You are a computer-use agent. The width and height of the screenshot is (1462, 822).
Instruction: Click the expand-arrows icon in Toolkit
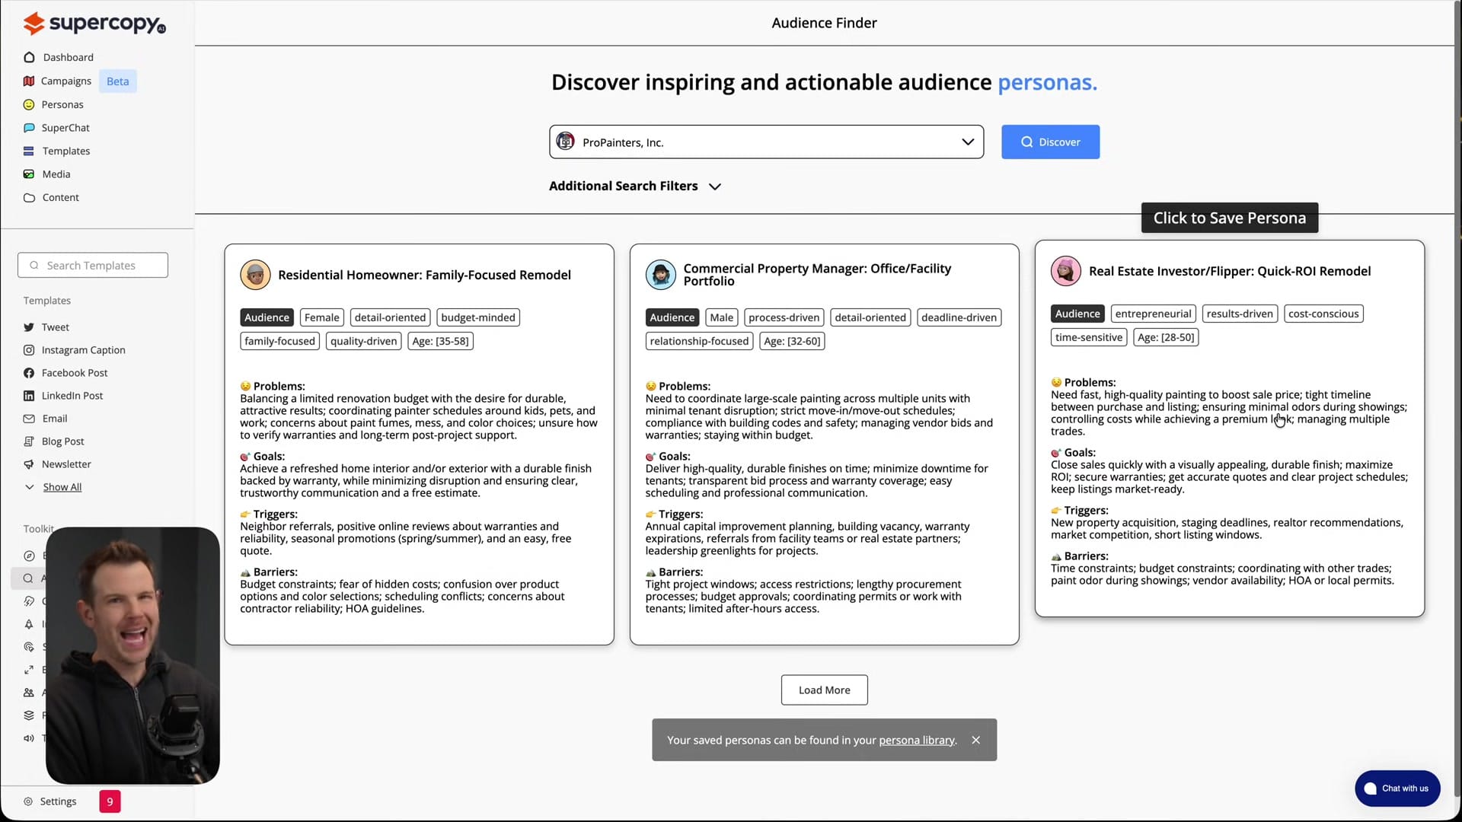click(x=29, y=670)
